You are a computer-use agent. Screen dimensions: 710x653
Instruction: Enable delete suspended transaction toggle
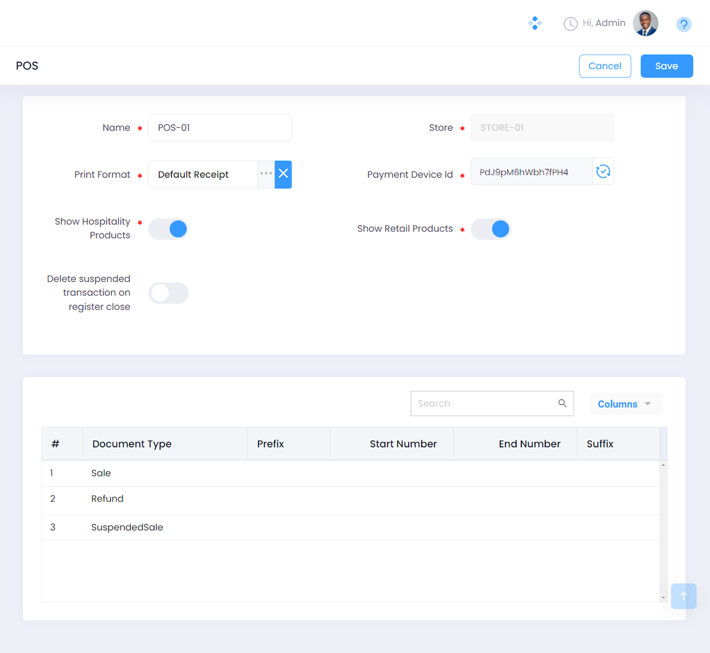pyautogui.click(x=169, y=293)
